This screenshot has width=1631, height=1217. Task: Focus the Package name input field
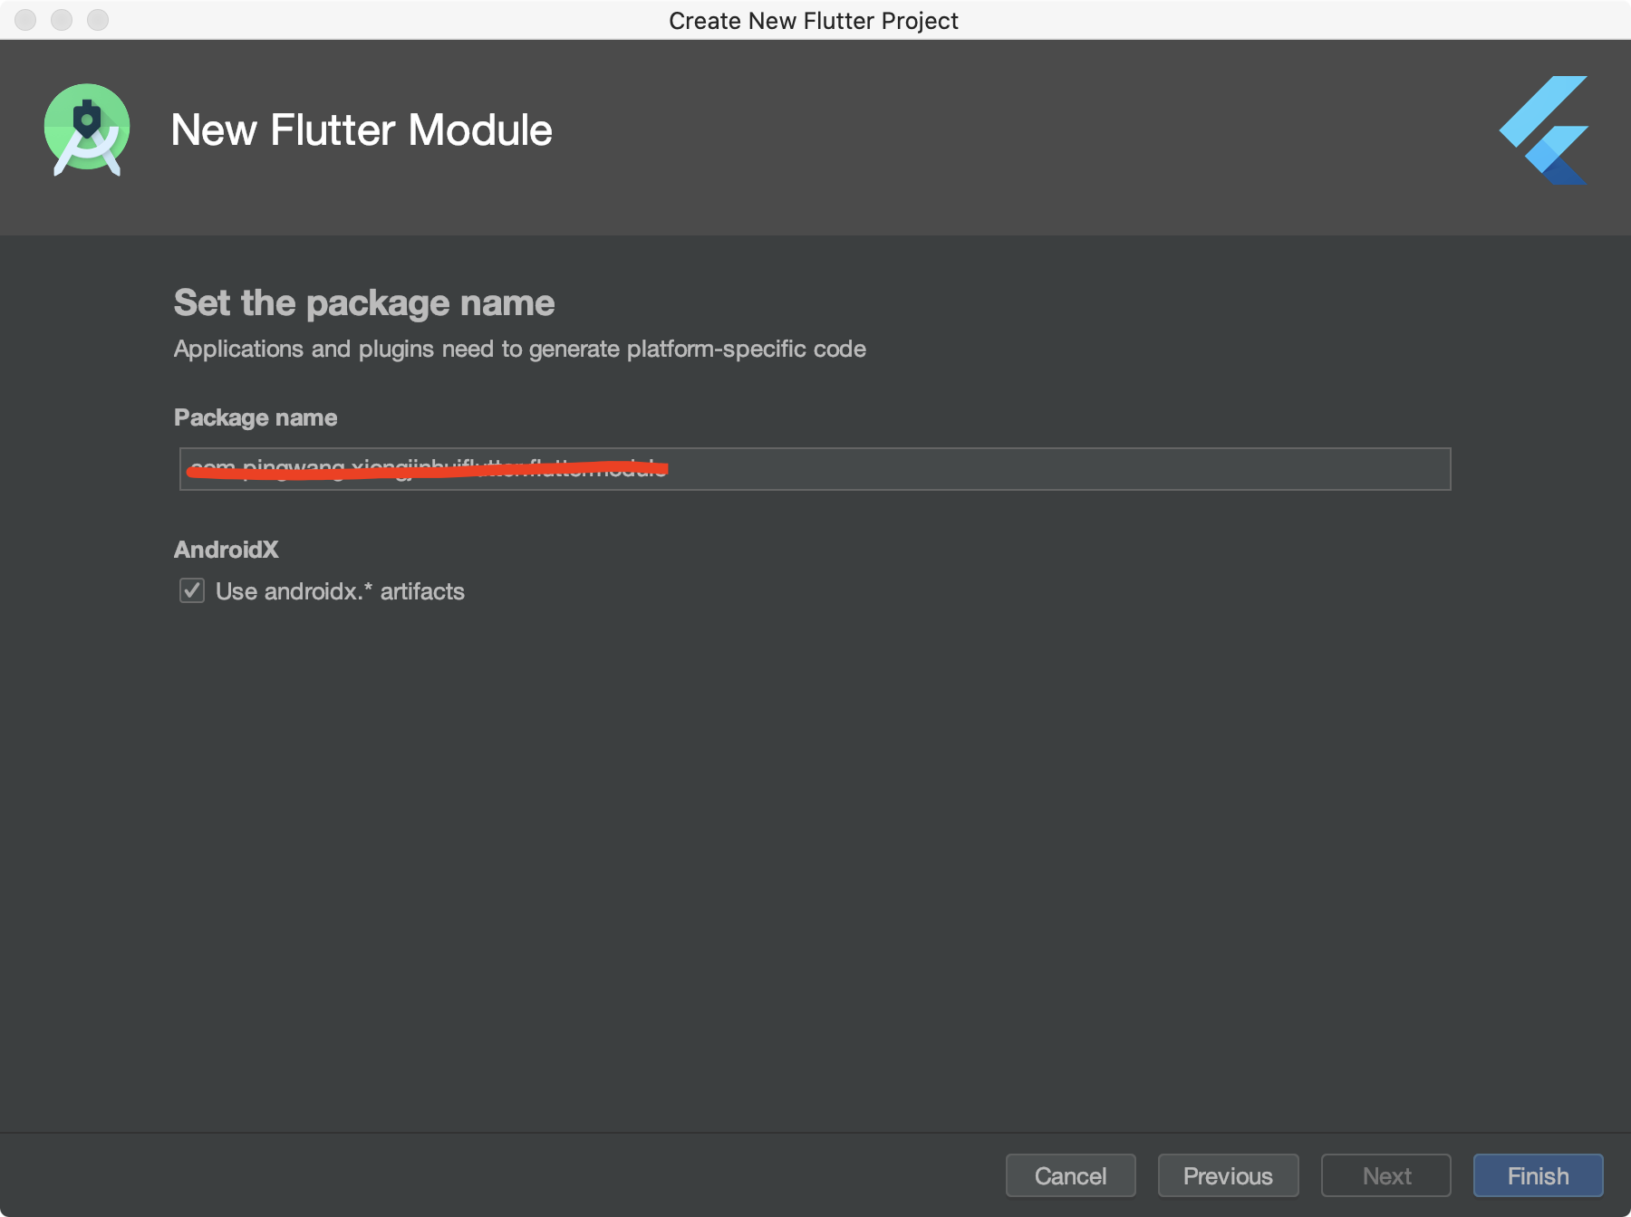(x=815, y=469)
